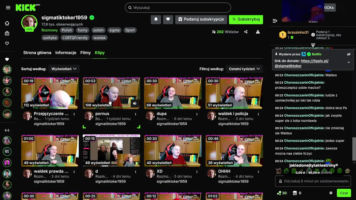Click Podaruj subskrypcje gift button

pos(201,19)
